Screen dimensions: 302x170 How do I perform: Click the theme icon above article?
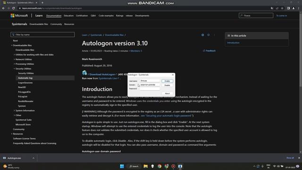pos(209,35)
